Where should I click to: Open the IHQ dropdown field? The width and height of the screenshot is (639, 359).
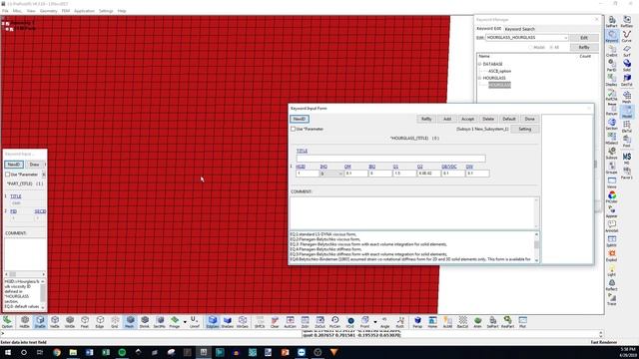coord(331,174)
